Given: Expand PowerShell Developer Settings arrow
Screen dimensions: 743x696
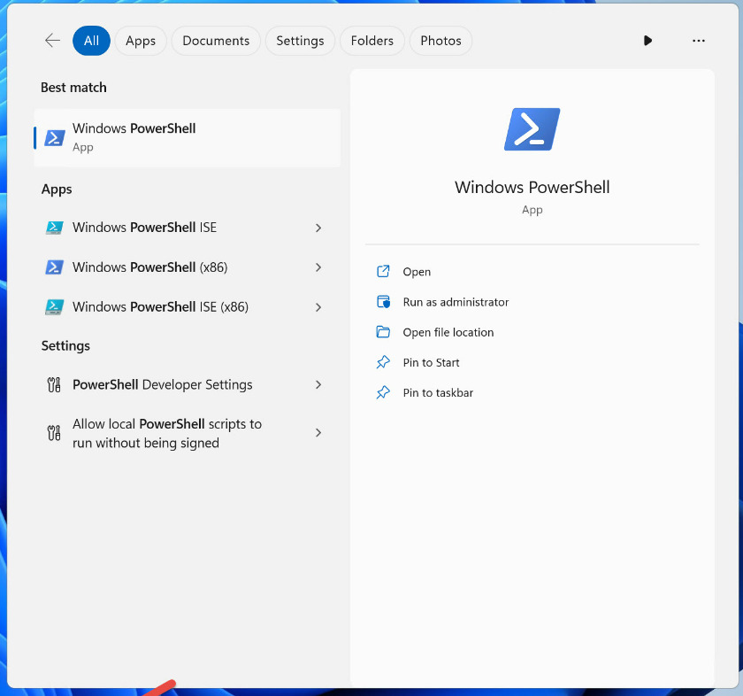Looking at the screenshot, I should pyautogui.click(x=318, y=385).
